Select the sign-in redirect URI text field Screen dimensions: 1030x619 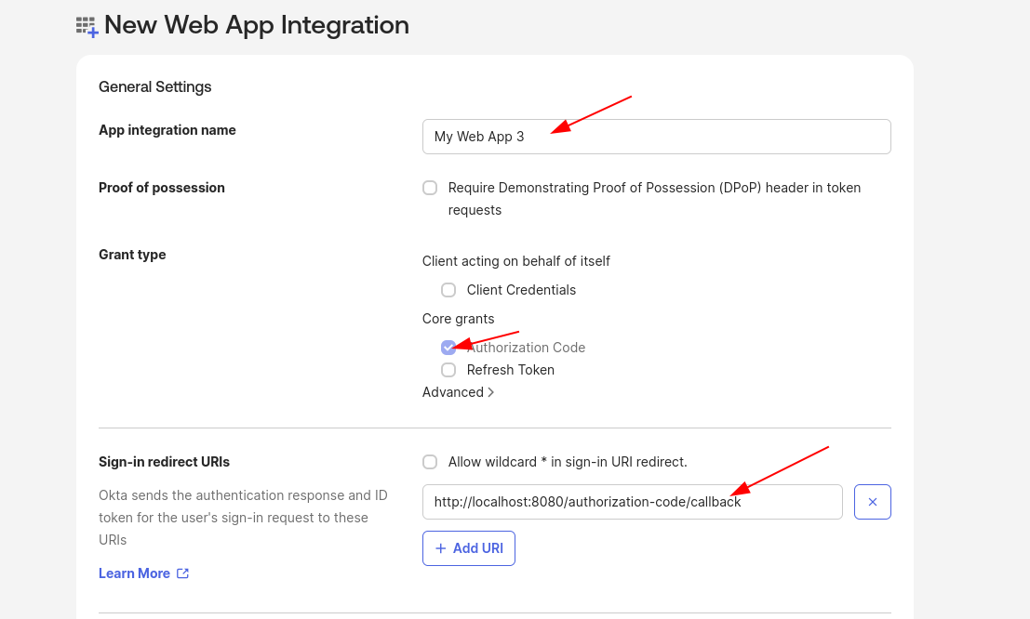[633, 501]
